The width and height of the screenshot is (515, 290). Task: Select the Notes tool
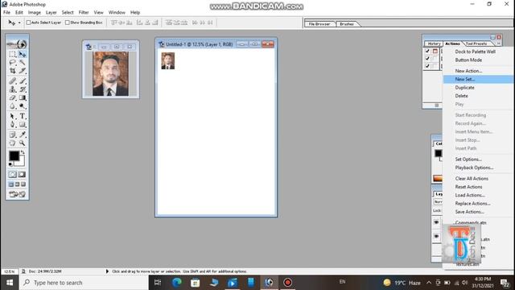click(13, 135)
